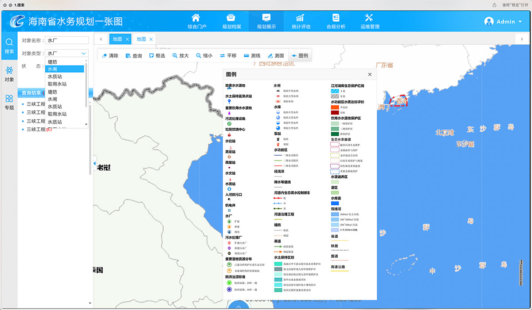Viewport: 532px width, 310px height.
Task: Open the 搜索 search sidebar panel
Action: [x=9, y=46]
